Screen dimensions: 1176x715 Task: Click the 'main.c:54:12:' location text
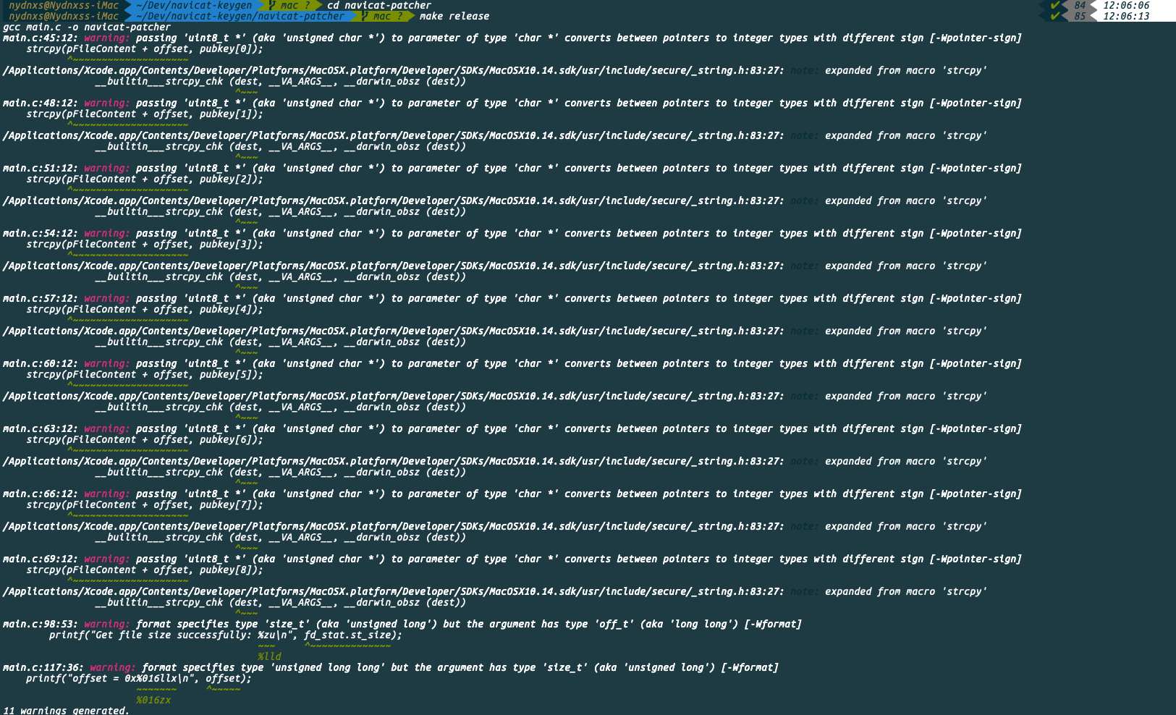coord(41,233)
